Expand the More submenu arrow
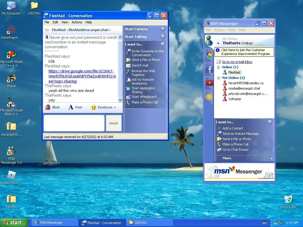303x227 pixels. pyautogui.click(x=272, y=158)
